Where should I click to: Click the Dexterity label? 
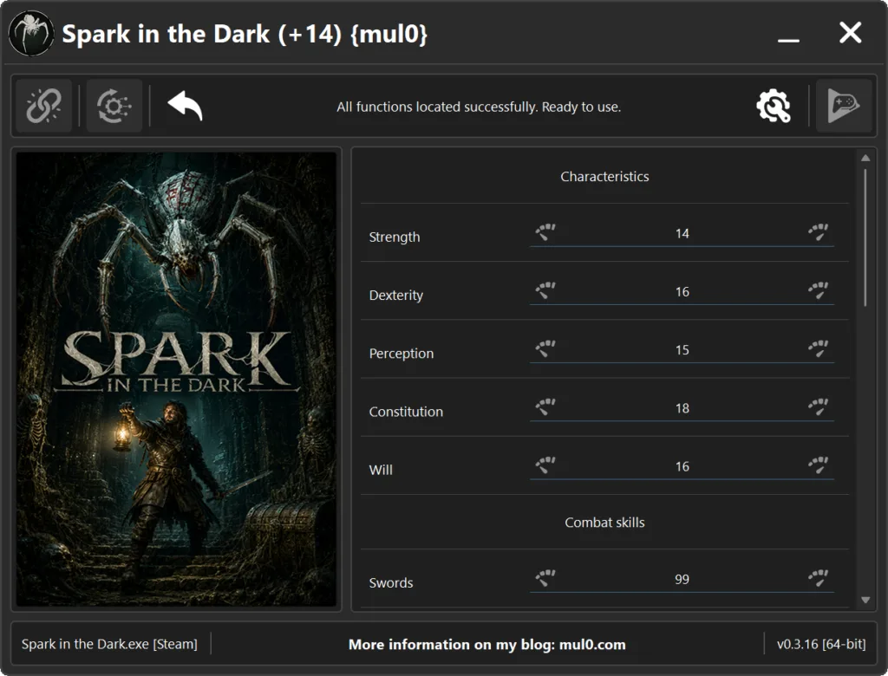click(395, 295)
